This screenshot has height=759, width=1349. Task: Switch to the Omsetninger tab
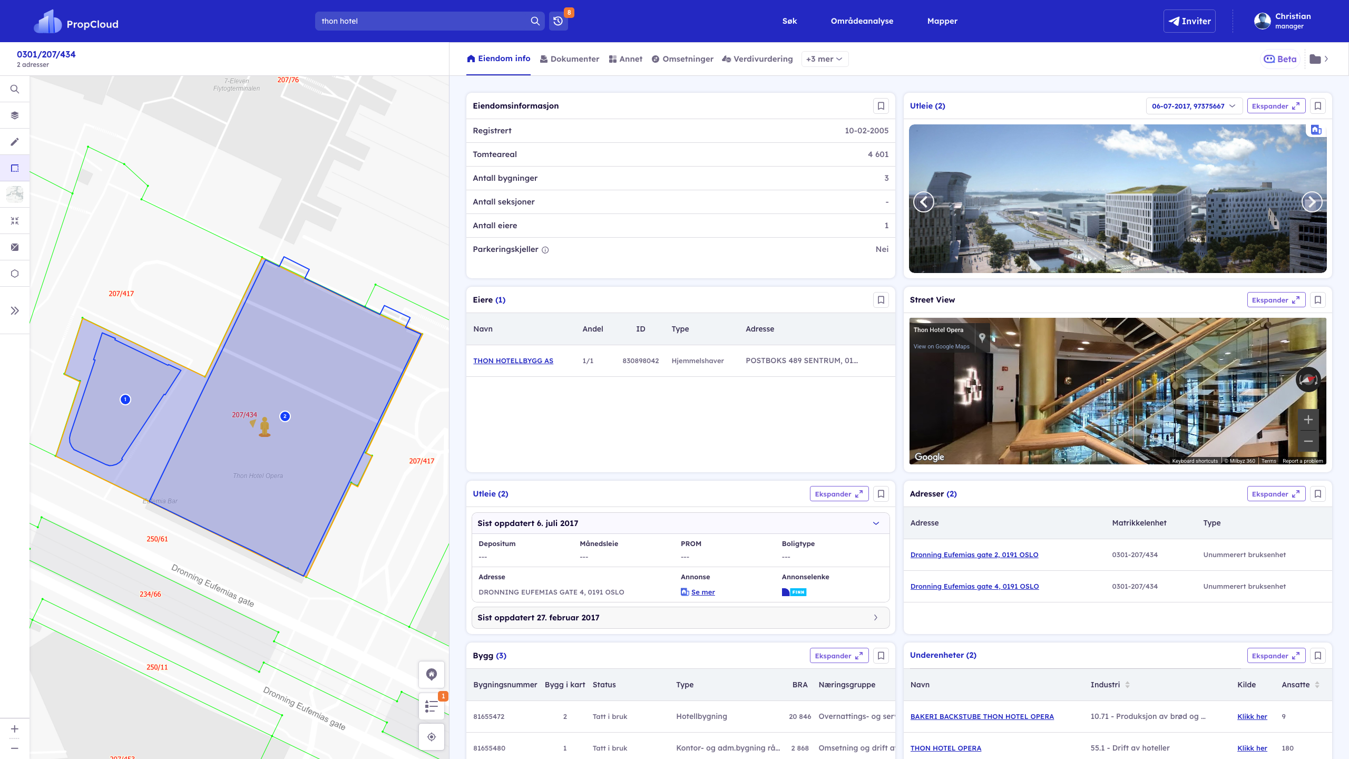click(x=682, y=59)
